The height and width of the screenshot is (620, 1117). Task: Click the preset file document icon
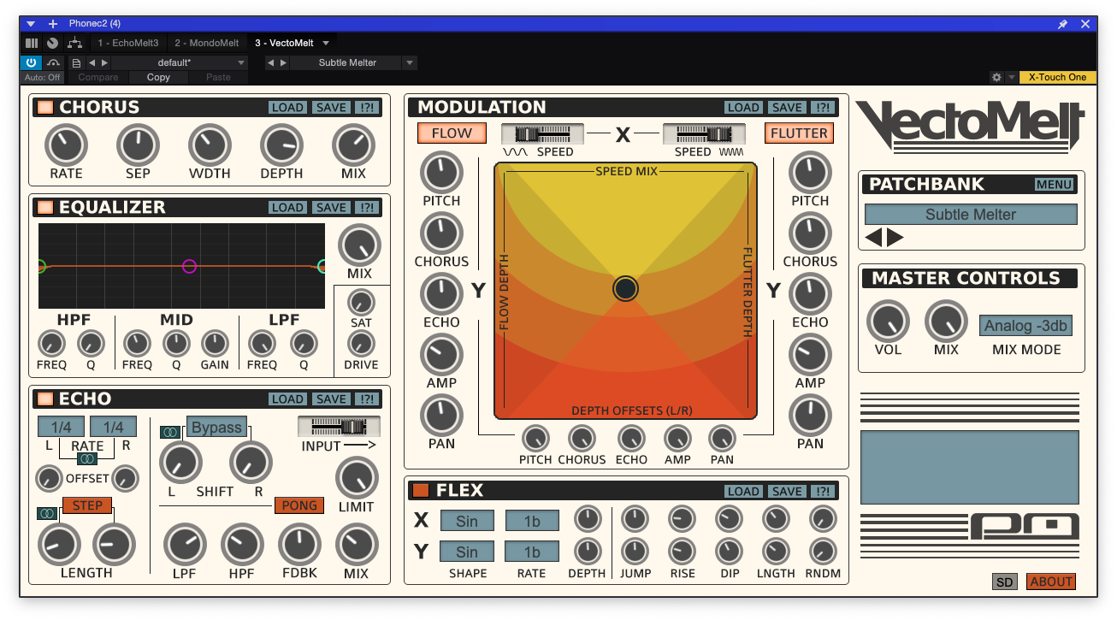point(76,62)
